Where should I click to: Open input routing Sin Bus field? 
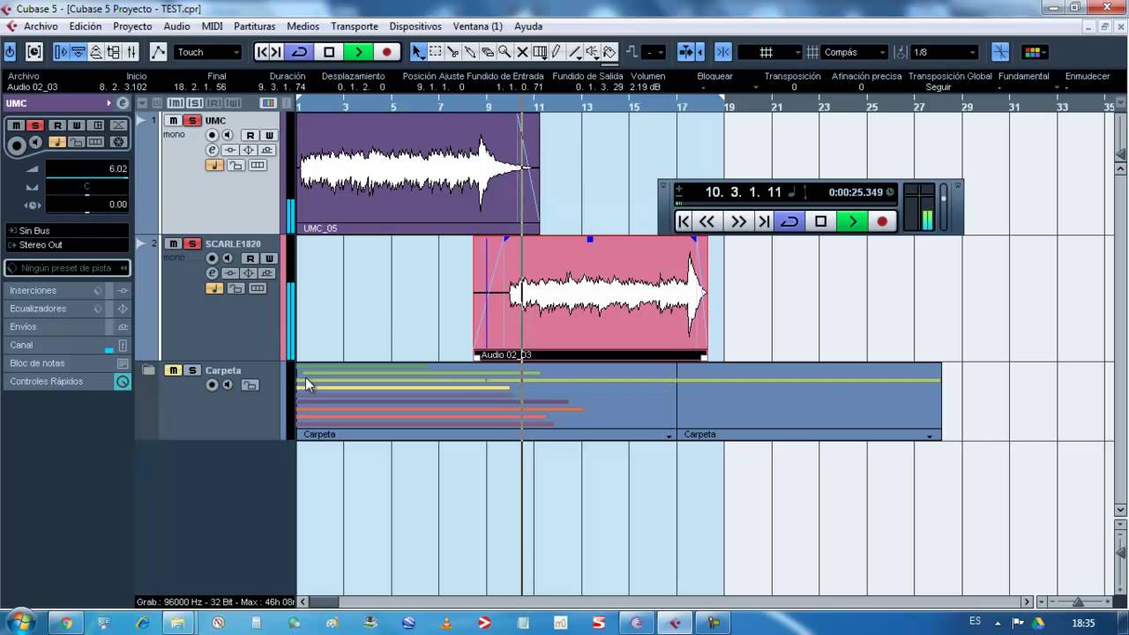pyautogui.click(x=67, y=230)
